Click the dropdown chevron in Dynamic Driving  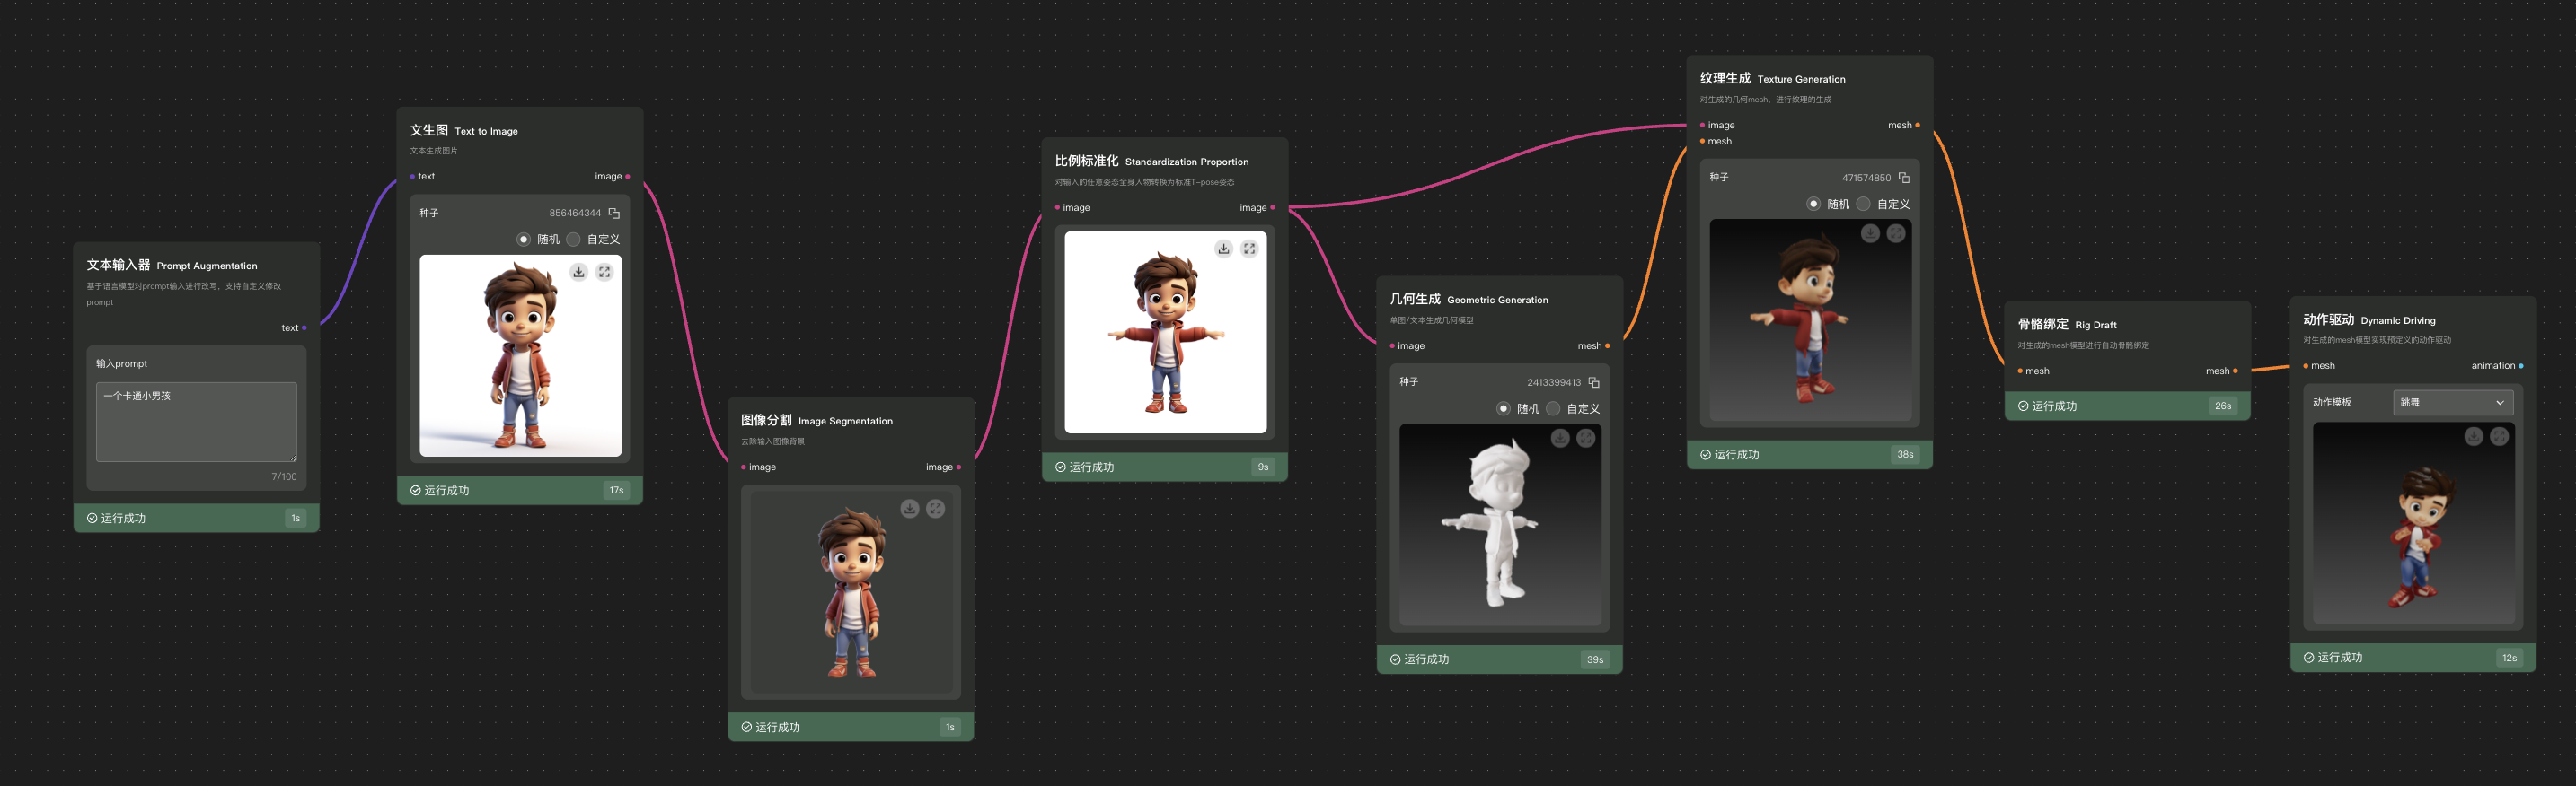point(2500,403)
